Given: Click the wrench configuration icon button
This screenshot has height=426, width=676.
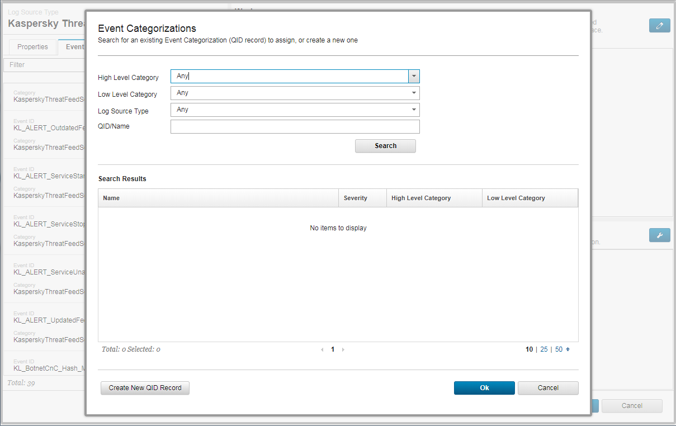Looking at the screenshot, I should (x=659, y=235).
